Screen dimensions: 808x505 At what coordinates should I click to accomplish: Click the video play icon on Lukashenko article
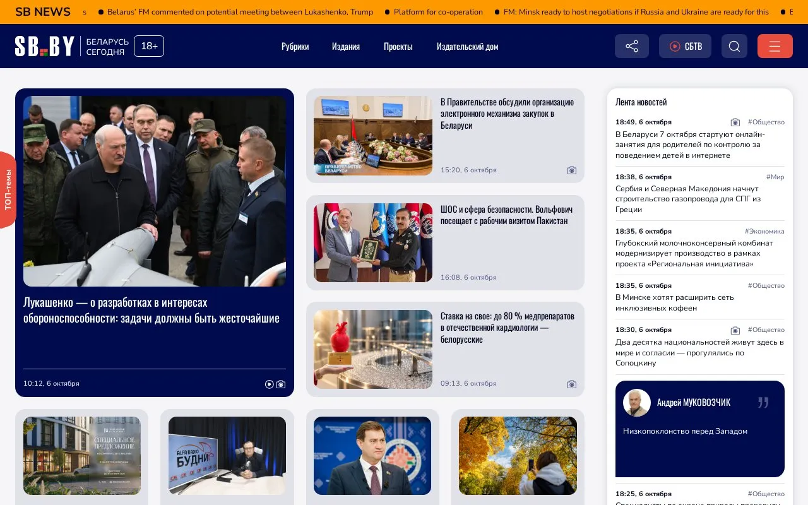coord(270,384)
